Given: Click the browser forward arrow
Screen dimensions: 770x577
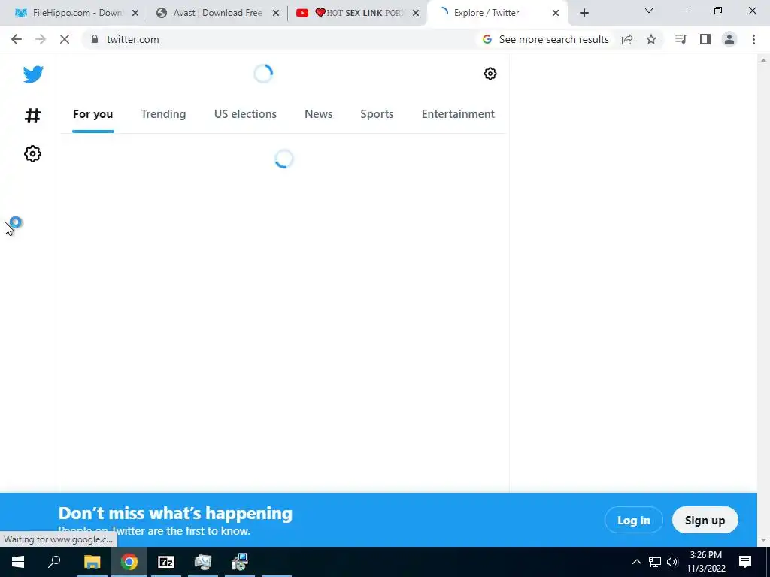Looking at the screenshot, I should pos(41,39).
